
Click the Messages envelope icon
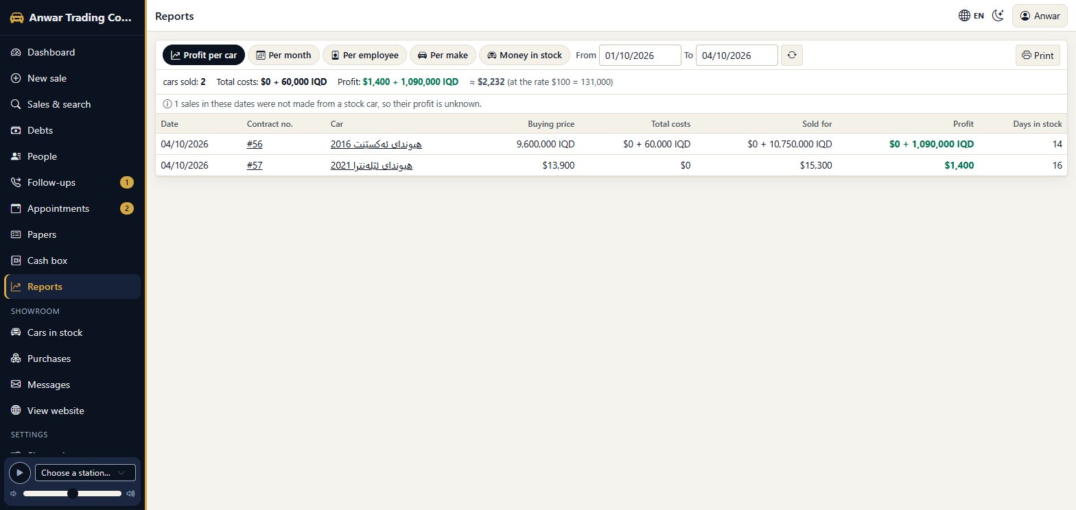click(16, 385)
